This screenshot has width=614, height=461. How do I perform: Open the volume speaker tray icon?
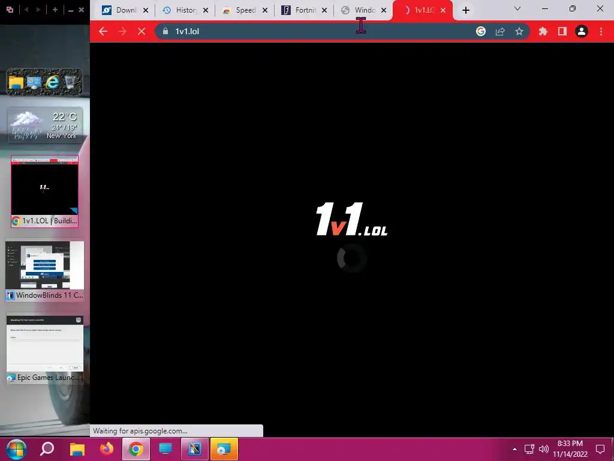pyautogui.click(x=543, y=449)
